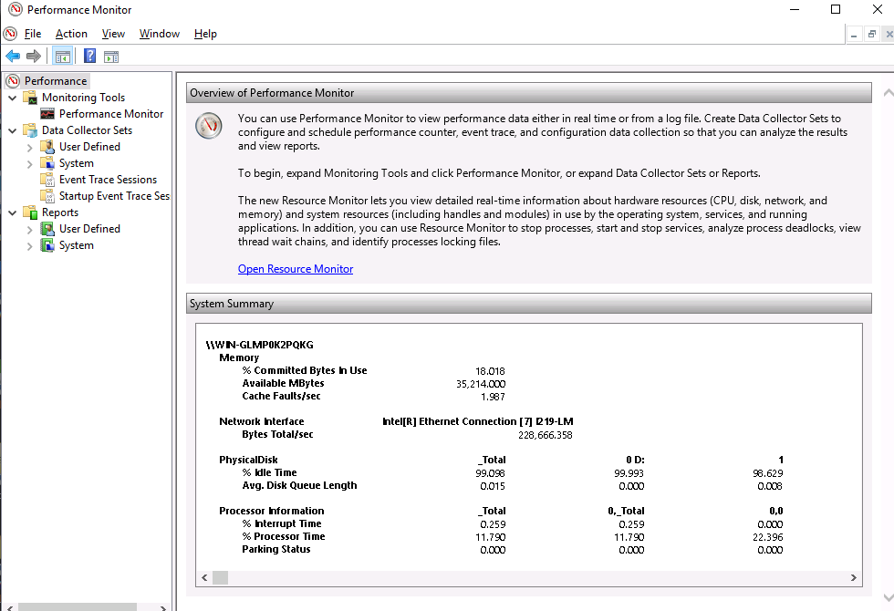Expand System under Data Collector Sets
Image resolution: width=894 pixels, height=611 pixels.
(x=29, y=163)
